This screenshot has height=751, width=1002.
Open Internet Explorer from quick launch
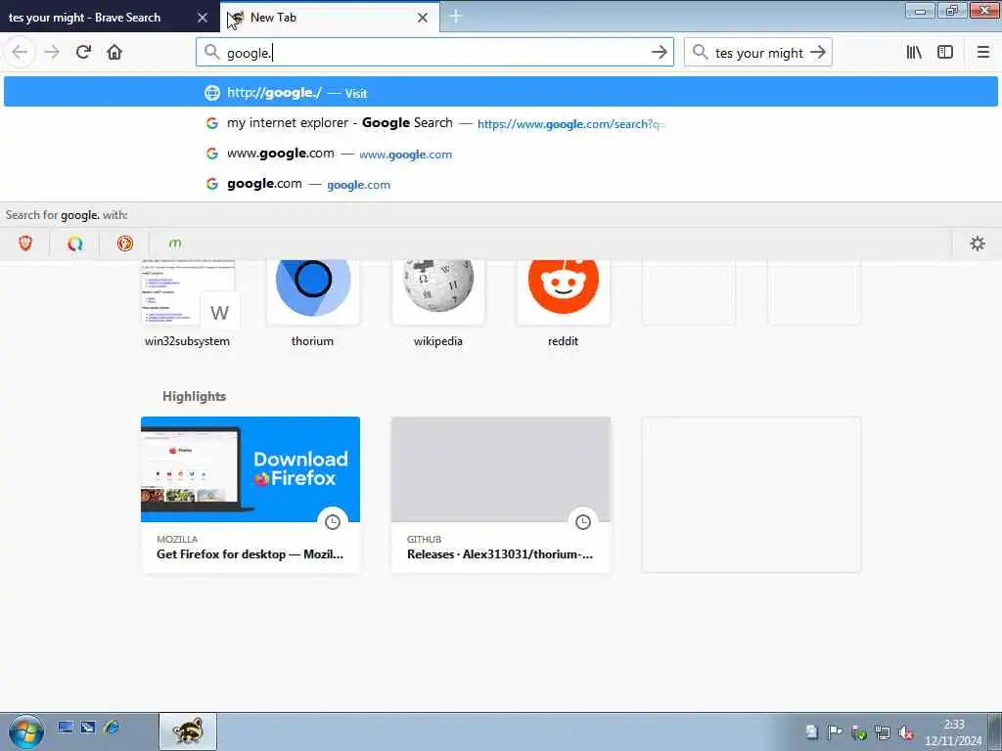(x=112, y=728)
